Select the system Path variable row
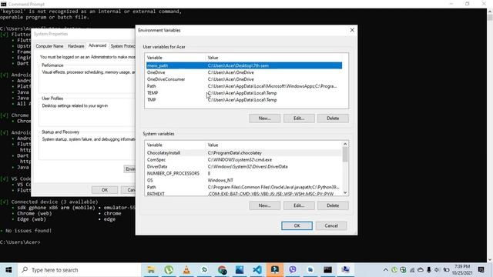The image size is (493, 277). click(x=244, y=187)
